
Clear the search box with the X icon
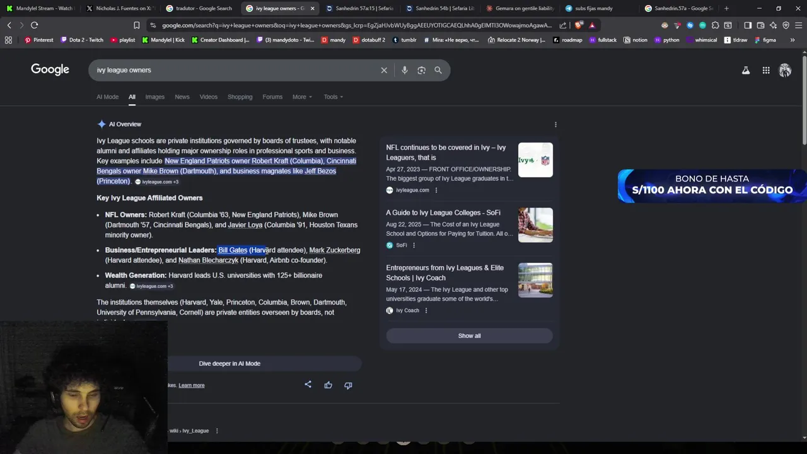[x=384, y=70]
